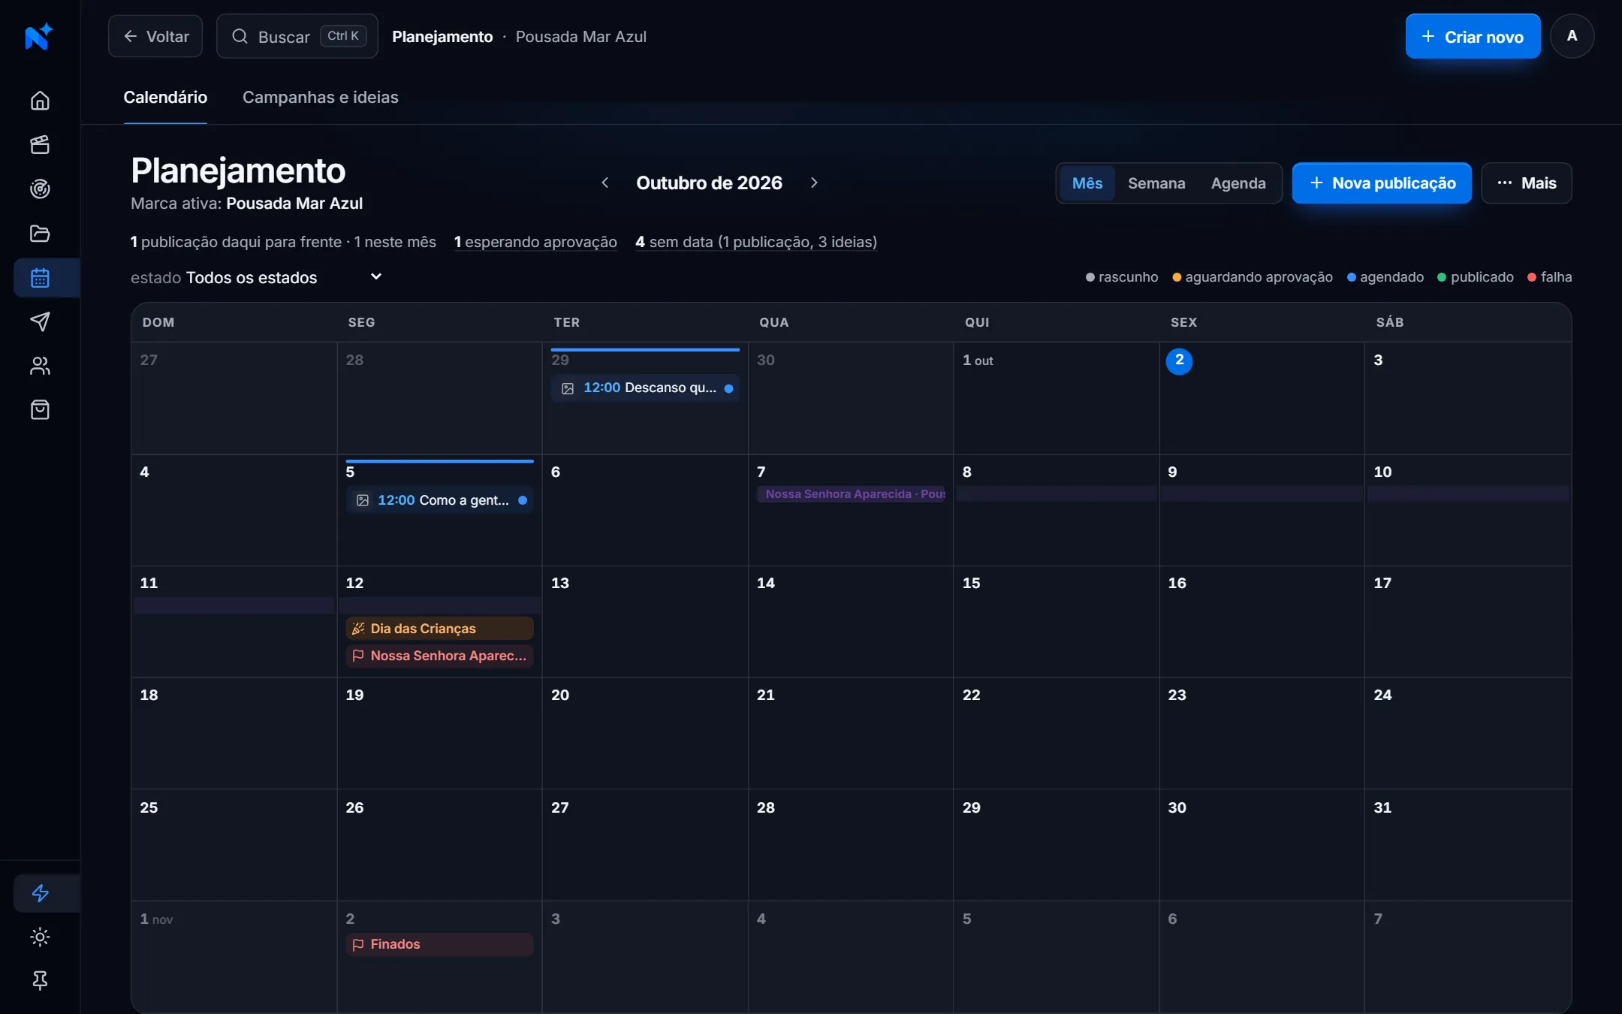Open Nossa Senhora Aparec... holiday on day 12

tap(440, 656)
